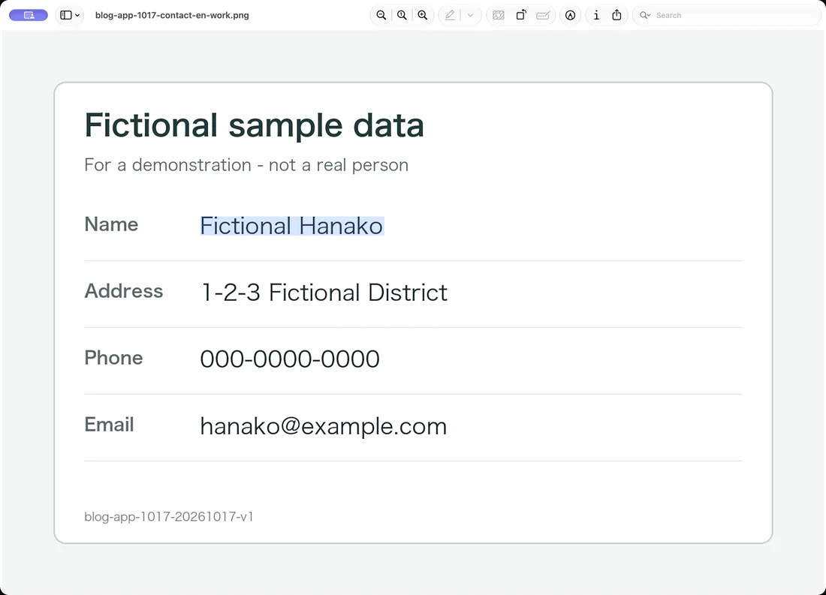This screenshot has height=595, width=826.
Task: Click the purple screen sharing indicator
Action: [29, 15]
